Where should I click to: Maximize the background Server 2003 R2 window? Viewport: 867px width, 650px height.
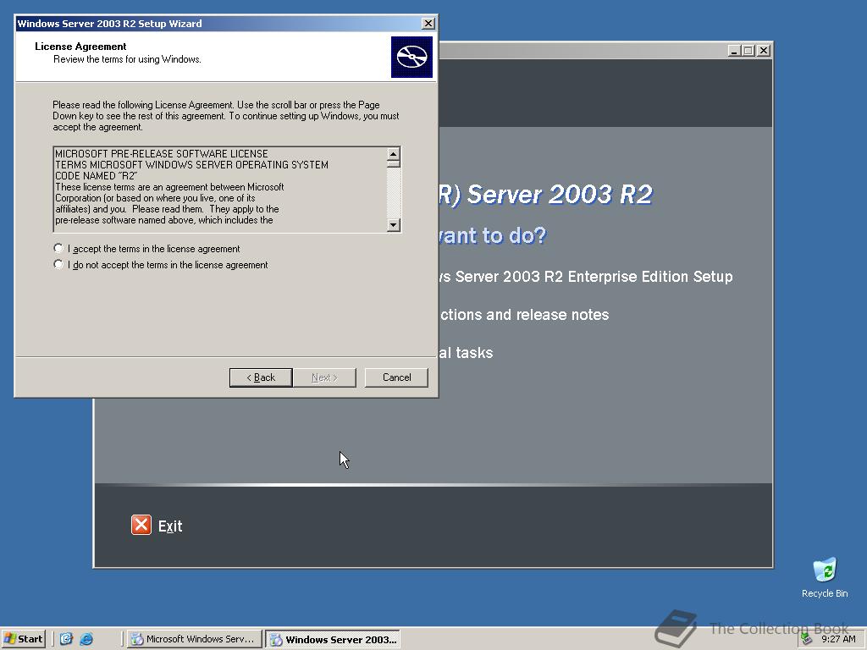[x=748, y=50]
